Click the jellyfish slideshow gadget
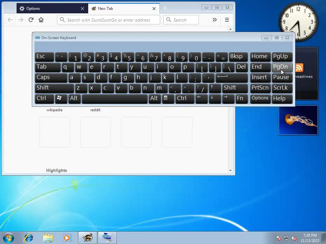 point(298,120)
